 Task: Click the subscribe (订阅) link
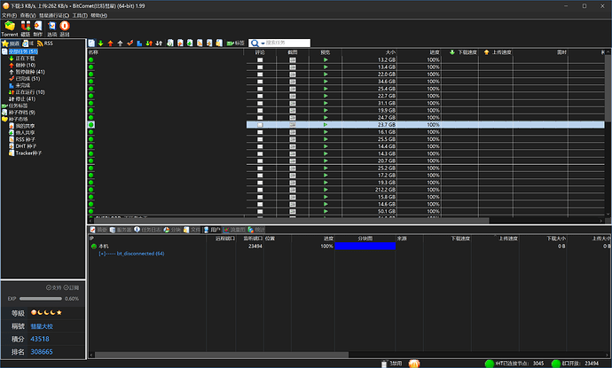[71, 287]
